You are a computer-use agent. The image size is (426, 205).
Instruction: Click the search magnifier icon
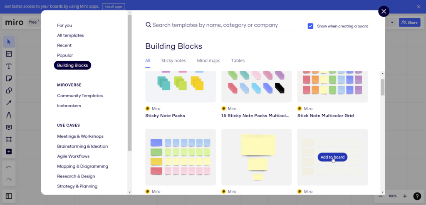(149, 25)
